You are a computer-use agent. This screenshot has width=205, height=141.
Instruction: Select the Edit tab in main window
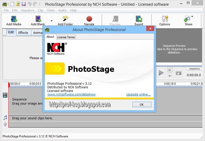point(11,32)
